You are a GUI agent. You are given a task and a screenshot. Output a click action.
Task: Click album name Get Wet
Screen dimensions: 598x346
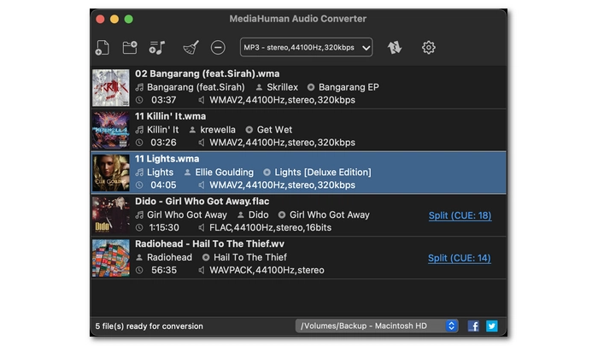click(x=274, y=130)
